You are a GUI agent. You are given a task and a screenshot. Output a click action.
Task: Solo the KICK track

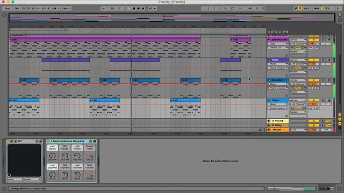[x=323, y=60]
